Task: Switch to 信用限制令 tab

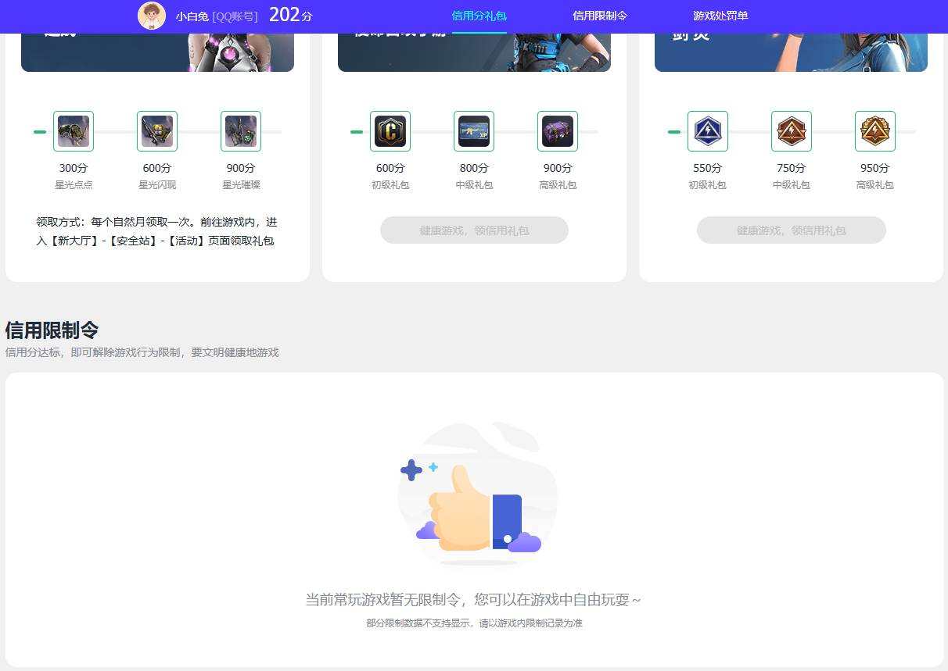Action: point(600,16)
